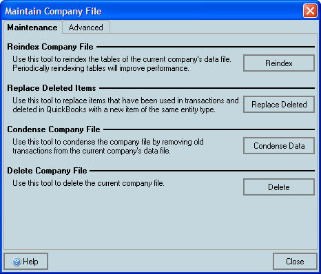Viewport: 321px width, 274px height.
Task: Select the Maintenance tab
Action: [x=32, y=28]
